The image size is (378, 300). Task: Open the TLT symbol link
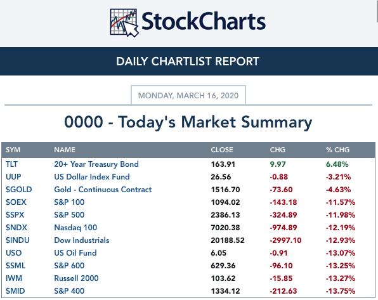pyautogui.click(x=11, y=164)
